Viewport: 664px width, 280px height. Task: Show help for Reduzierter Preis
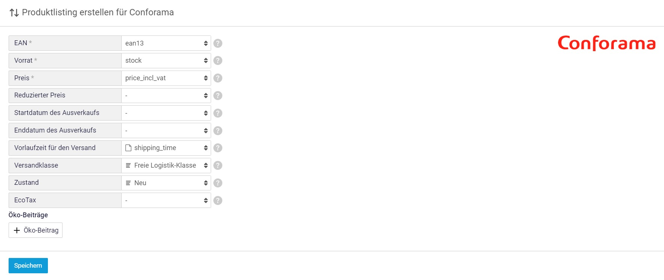click(x=218, y=96)
